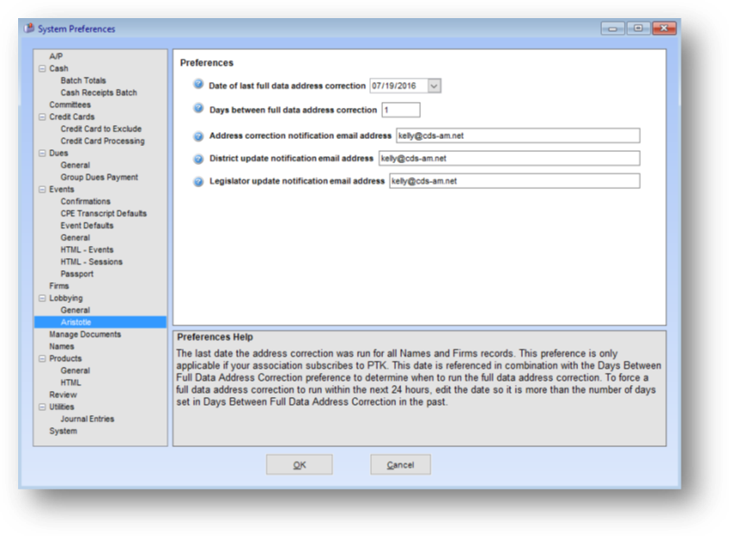Select the Dues category label
This screenshot has width=729, height=536.
59,153
